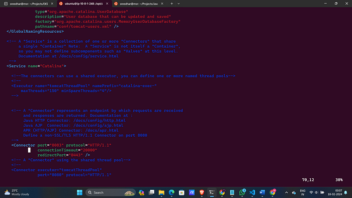
Task: Click the /docs/config/http.html comment line
Action: coord(74,121)
